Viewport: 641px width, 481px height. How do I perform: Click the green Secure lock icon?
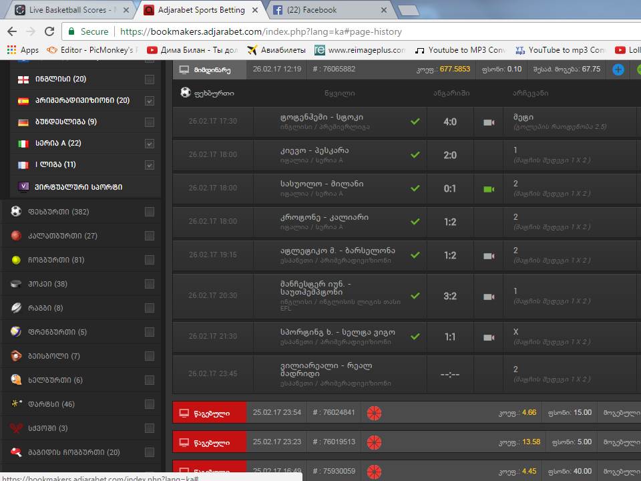[x=71, y=31]
